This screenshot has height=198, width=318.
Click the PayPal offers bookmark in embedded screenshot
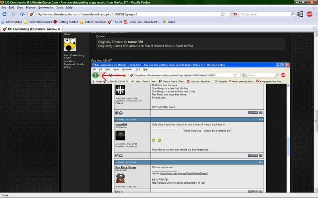coord(171,82)
